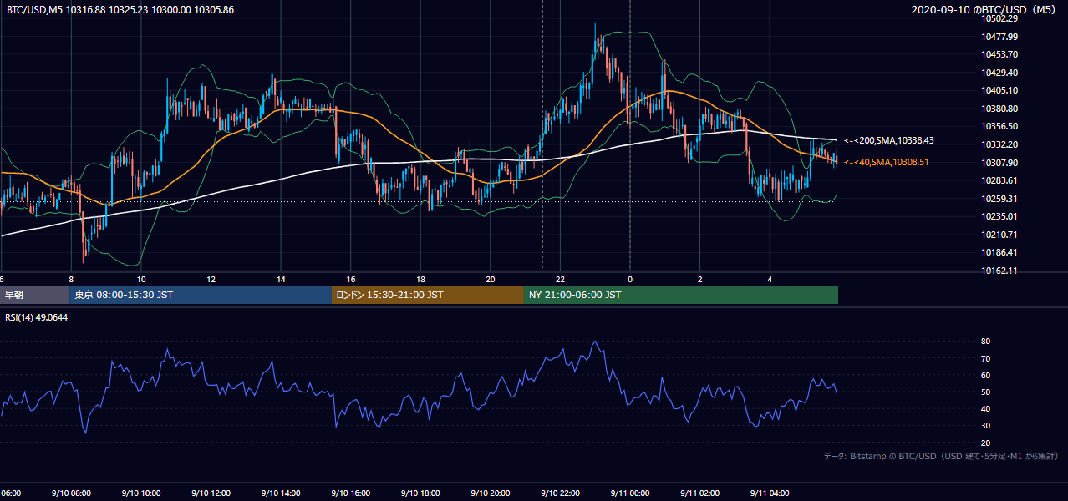1068x501 pixels.
Task: Click hour tick 16 under the price chart
Action: (351, 280)
